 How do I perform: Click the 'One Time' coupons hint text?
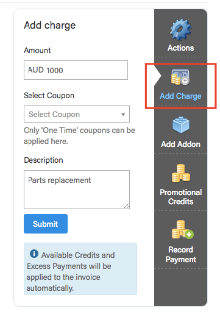coord(79,135)
